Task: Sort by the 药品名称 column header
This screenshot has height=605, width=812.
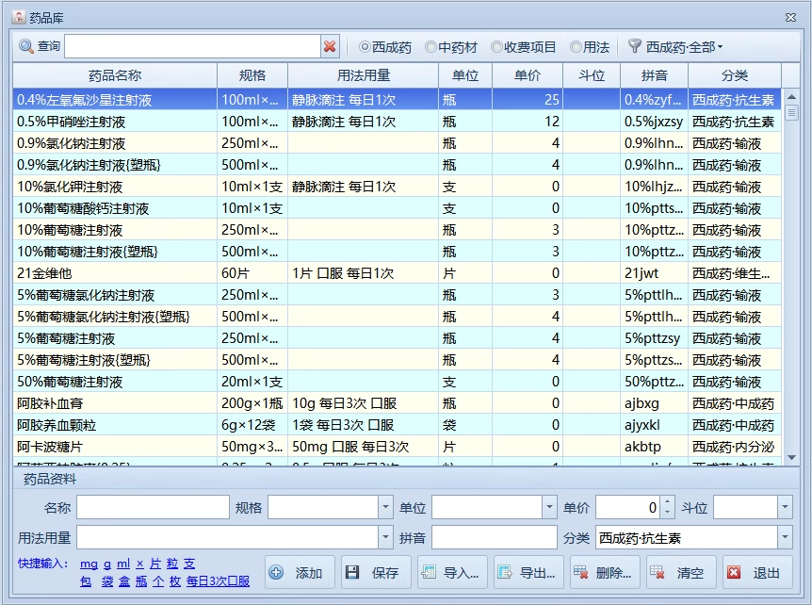Action: pyautogui.click(x=115, y=75)
